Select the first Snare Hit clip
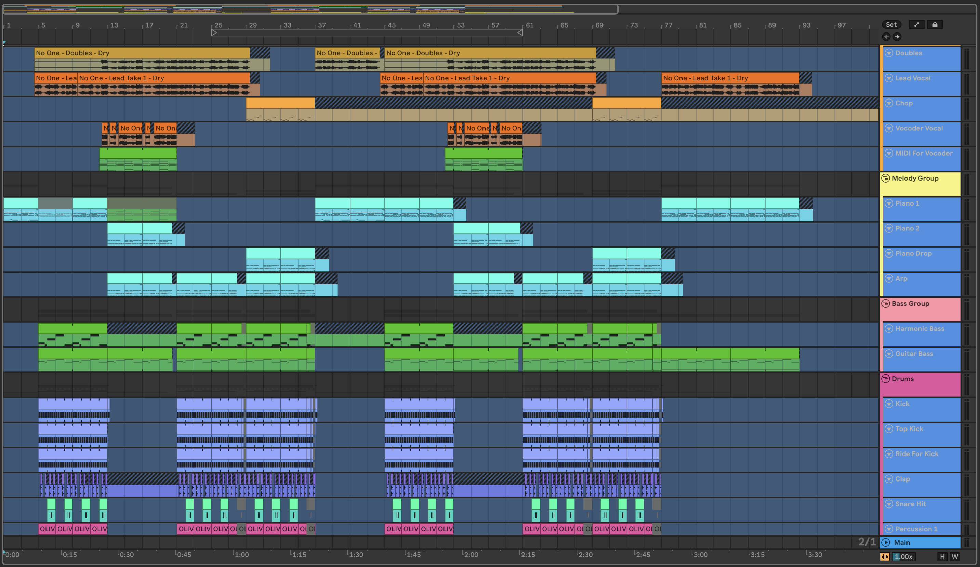 pyautogui.click(x=51, y=510)
